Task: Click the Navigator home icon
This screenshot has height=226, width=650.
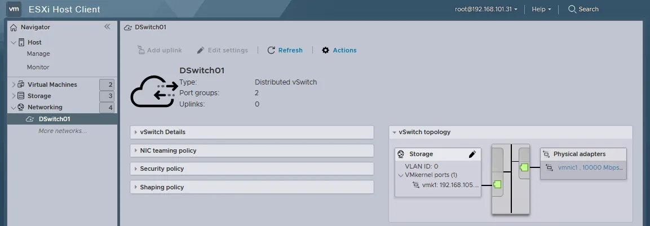Action: pos(14,28)
